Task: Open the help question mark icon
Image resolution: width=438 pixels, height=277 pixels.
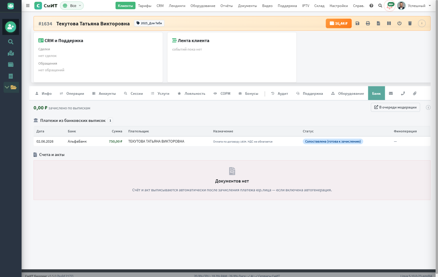Action: [x=371, y=6]
